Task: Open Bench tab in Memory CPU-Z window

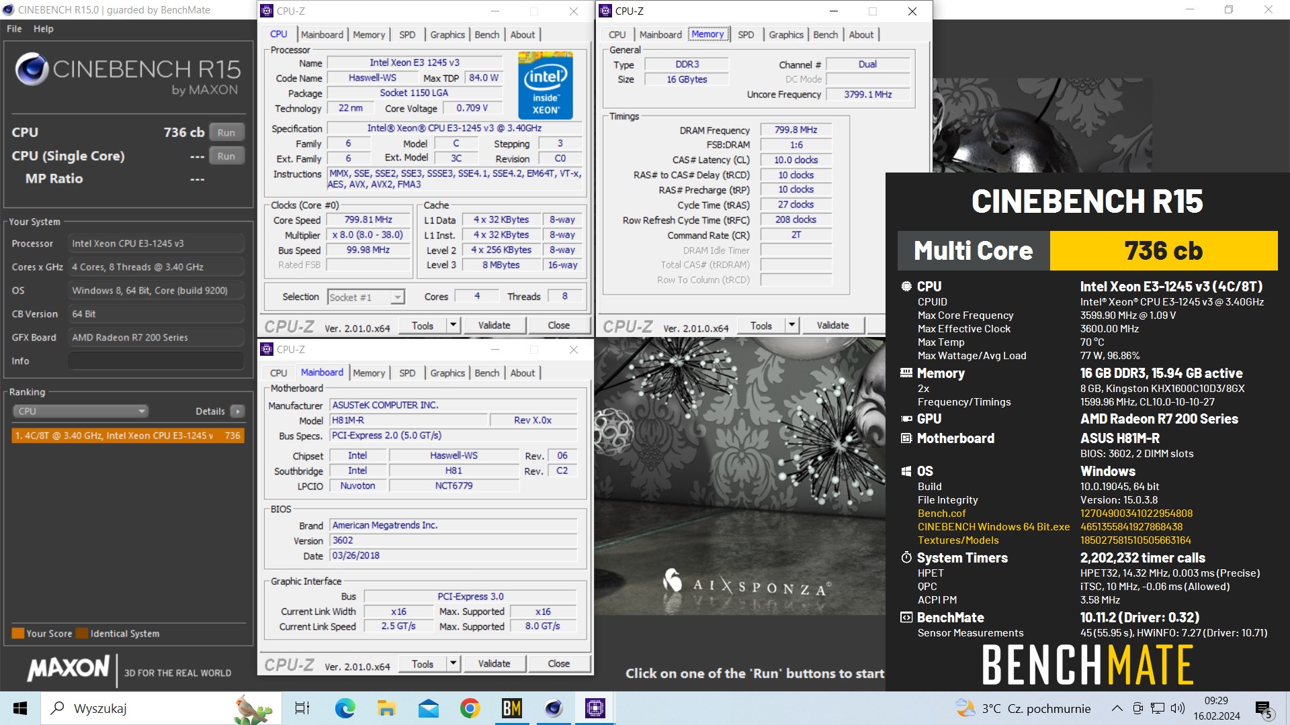Action: [x=826, y=34]
